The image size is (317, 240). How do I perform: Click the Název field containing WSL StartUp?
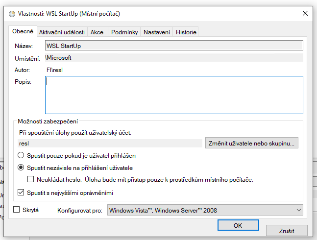click(173, 46)
